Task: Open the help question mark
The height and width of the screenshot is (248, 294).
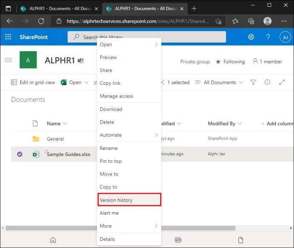Action: click(268, 37)
